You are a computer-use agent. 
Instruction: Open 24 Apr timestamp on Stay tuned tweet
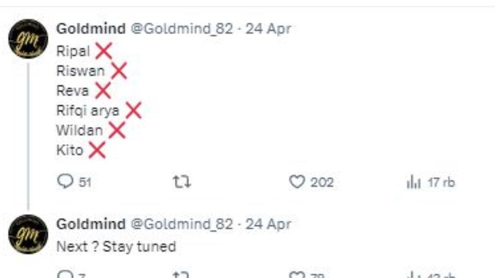click(269, 224)
